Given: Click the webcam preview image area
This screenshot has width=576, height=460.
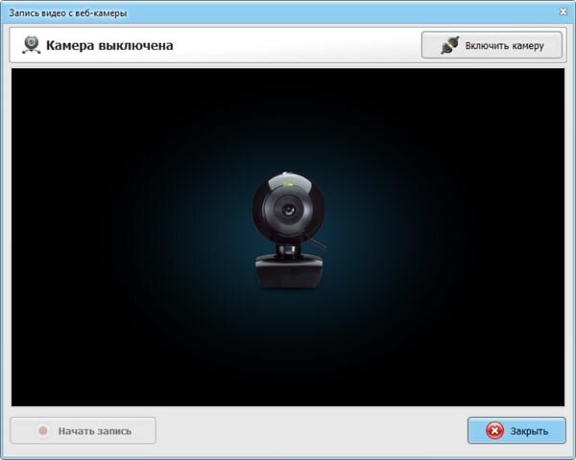Looking at the screenshot, I should coord(288,237).
